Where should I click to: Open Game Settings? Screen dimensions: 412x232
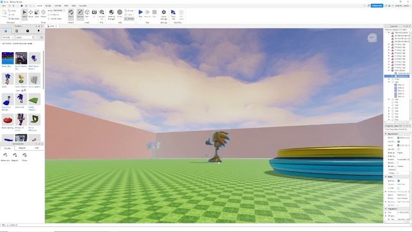point(164,14)
